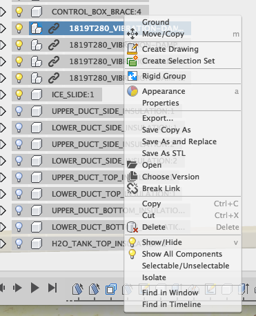
Task: Click the timeline go-to-end button
Action: coord(52,288)
